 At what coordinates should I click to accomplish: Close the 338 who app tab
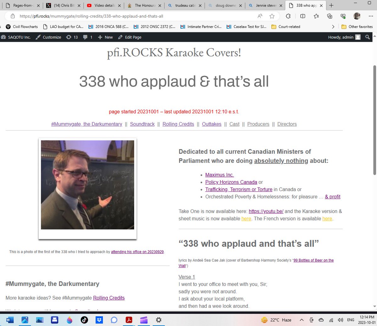[321, 5]
